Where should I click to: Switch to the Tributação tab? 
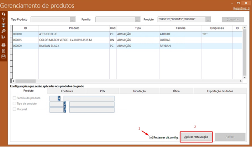click(x=139, y=91)
